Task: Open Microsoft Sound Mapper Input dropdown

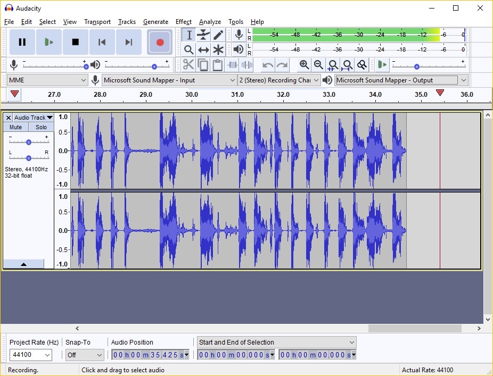Action: point(169,80)
